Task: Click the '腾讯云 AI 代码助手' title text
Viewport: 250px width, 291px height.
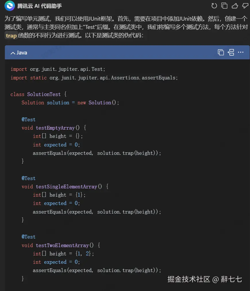Action: point(40,6)
